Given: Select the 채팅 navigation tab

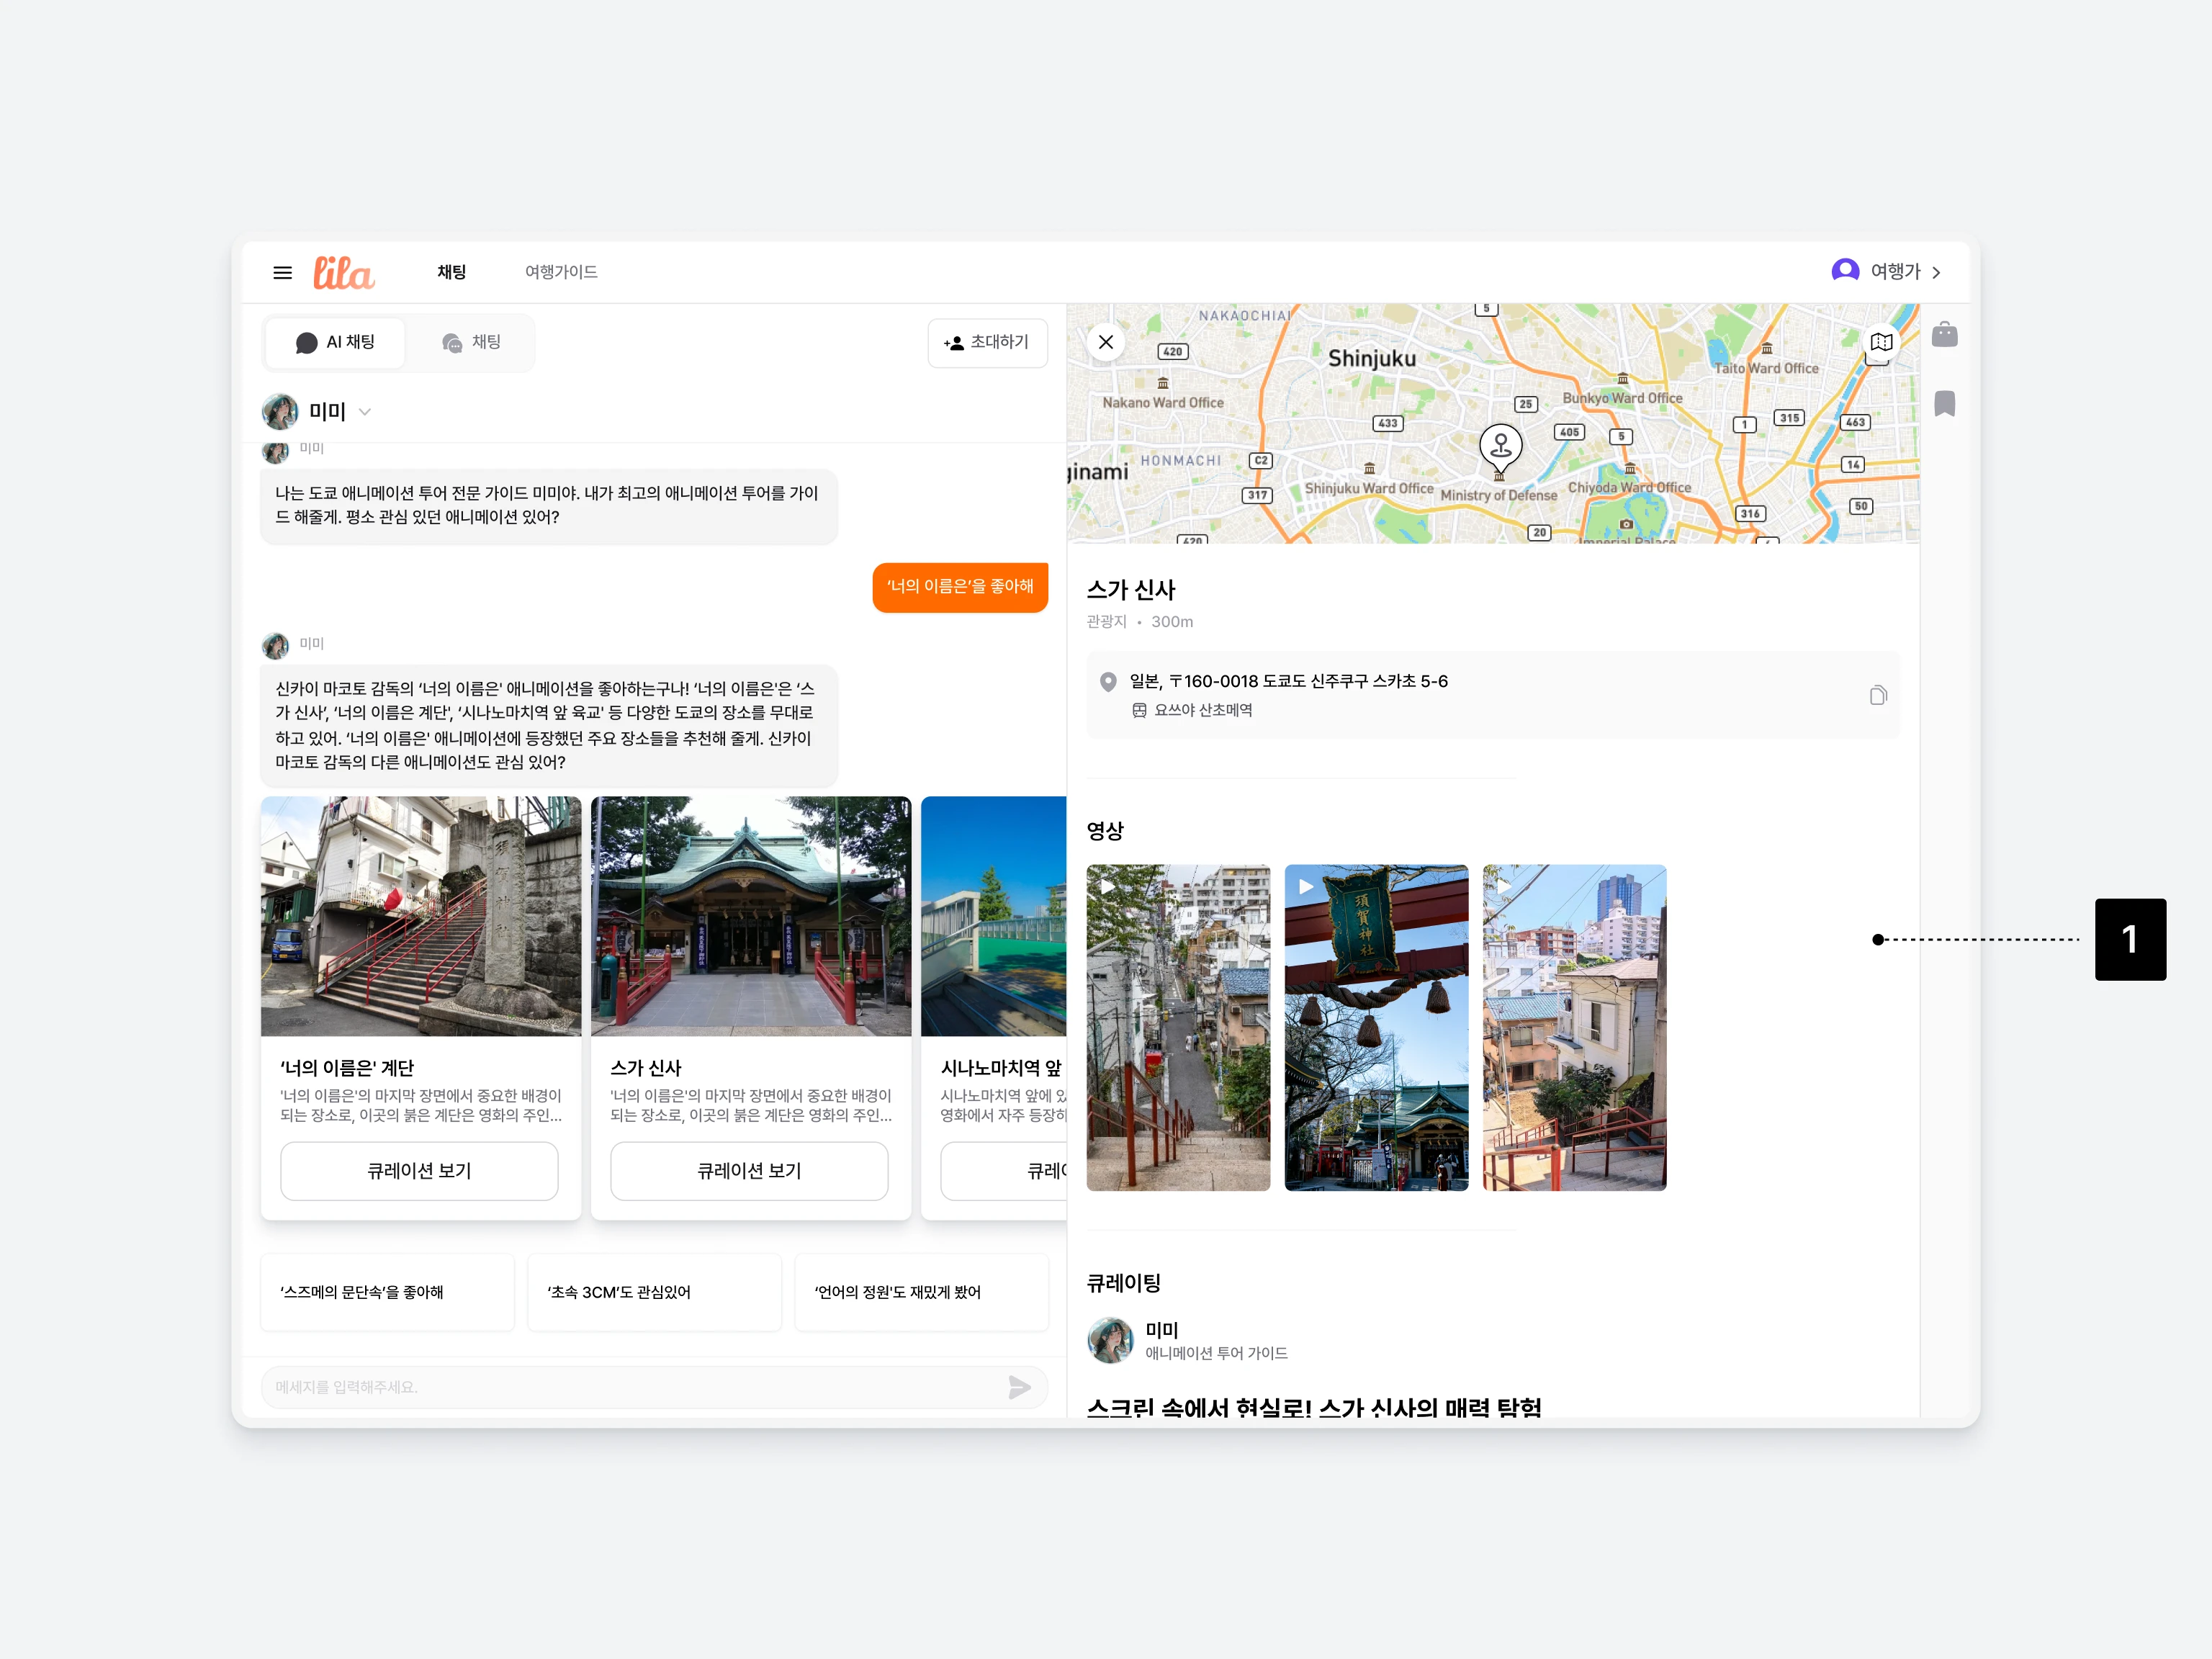Looking at the screenshot, I should 452,272.
